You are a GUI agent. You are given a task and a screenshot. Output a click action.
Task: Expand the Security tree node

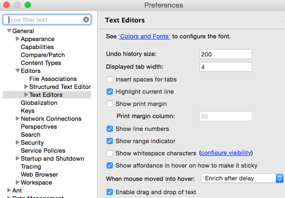point(18,143)
